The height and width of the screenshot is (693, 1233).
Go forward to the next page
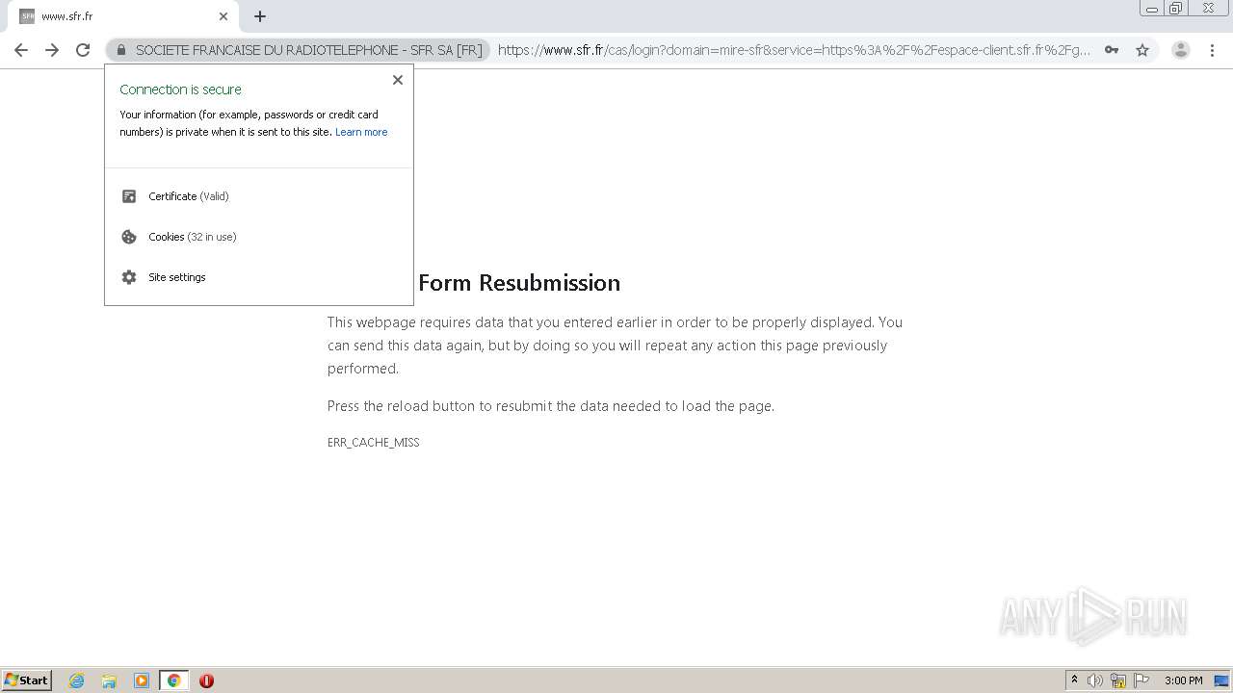52,50
